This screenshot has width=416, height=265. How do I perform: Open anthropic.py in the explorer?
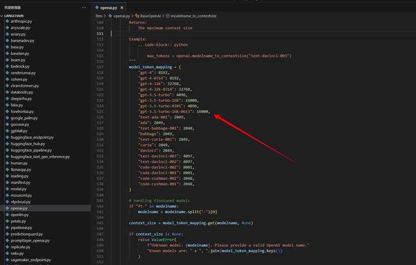click(21, 21)
